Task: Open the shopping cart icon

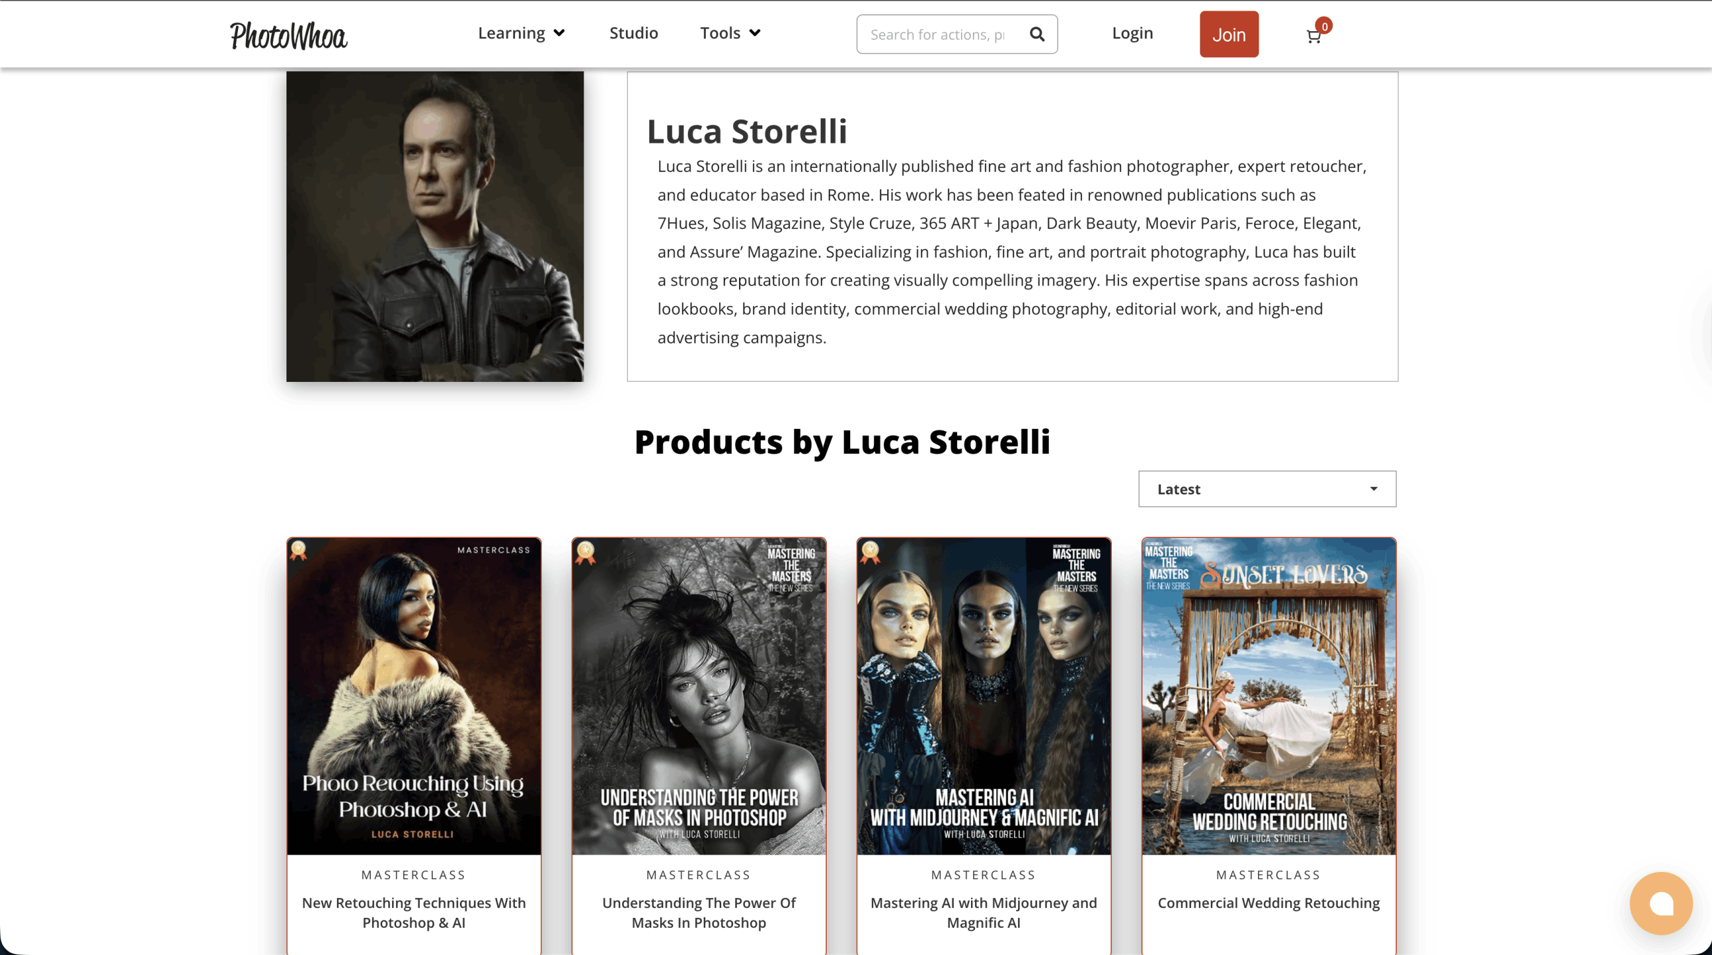Action: click(1313, 37)
